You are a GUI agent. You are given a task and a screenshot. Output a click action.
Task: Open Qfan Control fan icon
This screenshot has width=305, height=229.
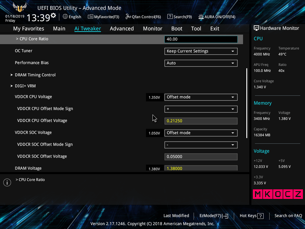pyautogui.click(x=128, y=17)
